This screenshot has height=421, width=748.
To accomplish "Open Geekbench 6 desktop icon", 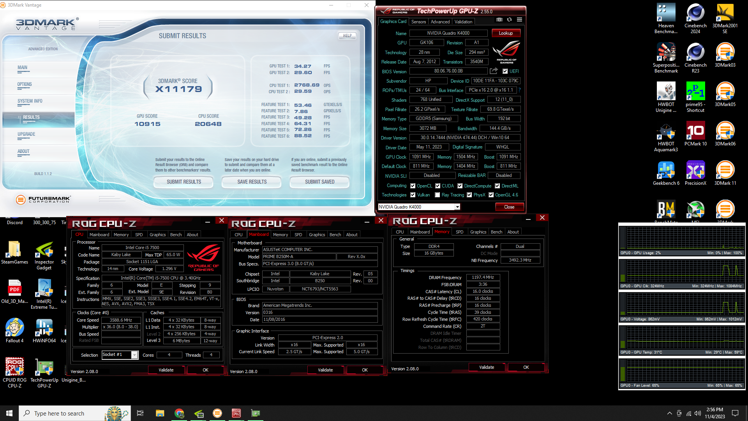I will pyautogui.click(x=666, y=173).
